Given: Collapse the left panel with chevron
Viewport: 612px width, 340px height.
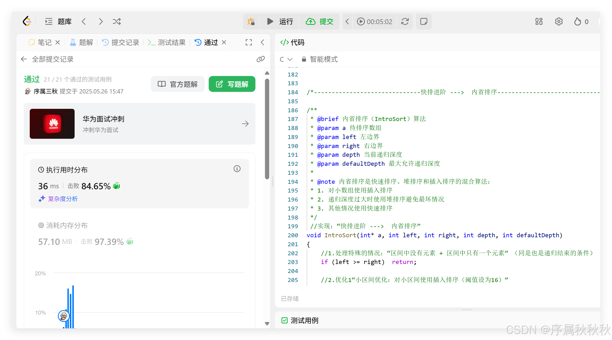Looking at the screenshot, I should click(262, 42).
